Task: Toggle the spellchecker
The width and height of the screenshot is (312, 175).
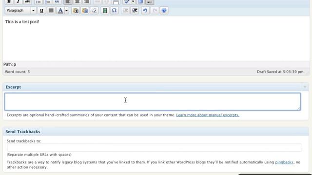Action: [x=127, y=2]
